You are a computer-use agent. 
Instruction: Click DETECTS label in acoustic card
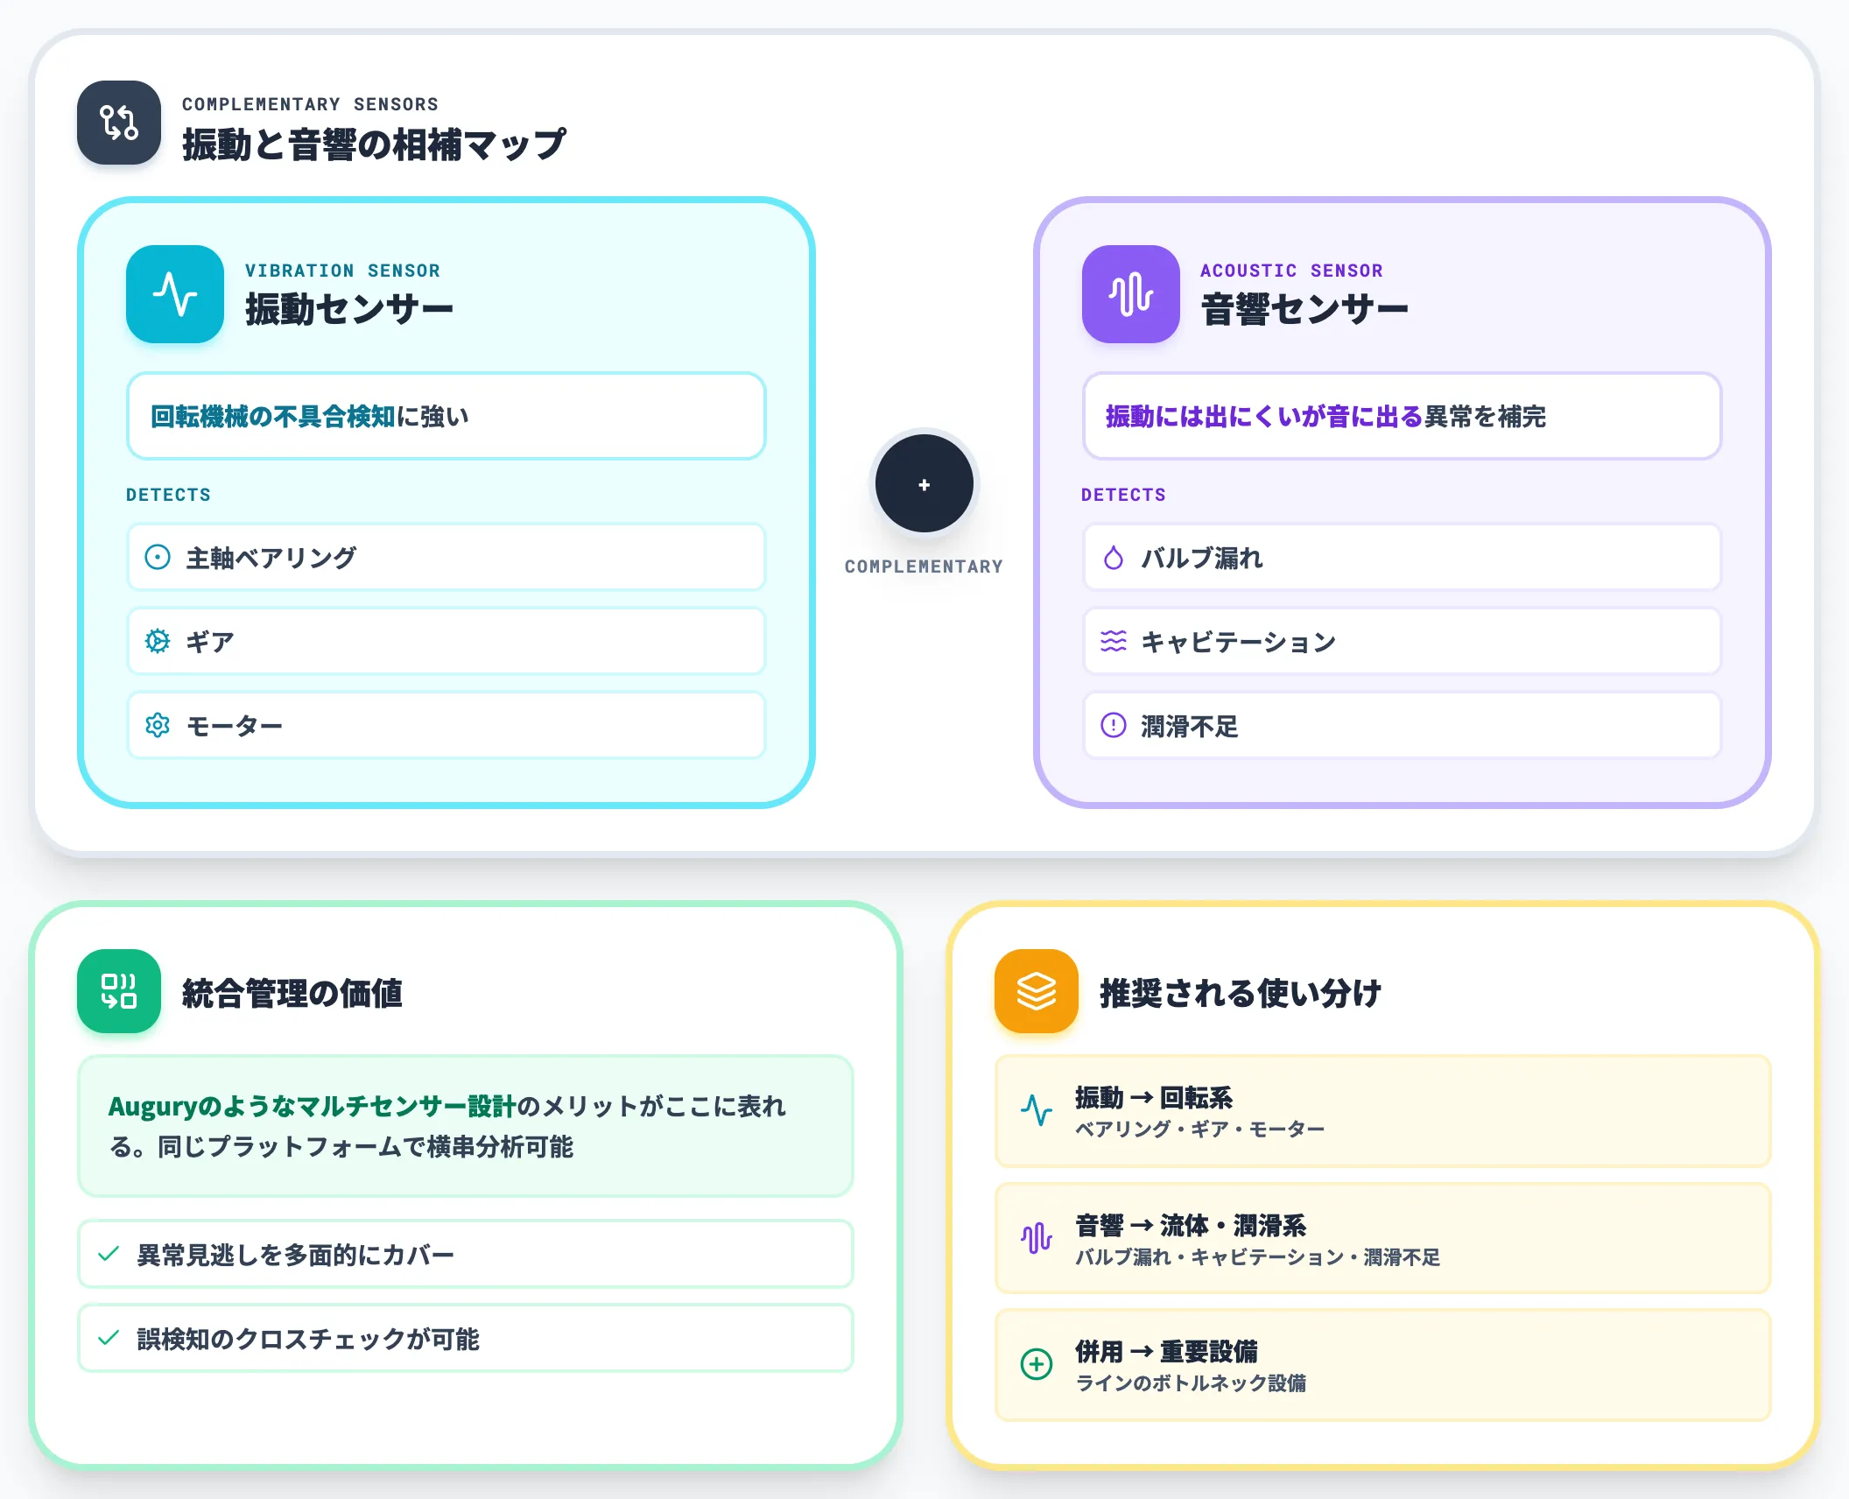point(1124,495)
